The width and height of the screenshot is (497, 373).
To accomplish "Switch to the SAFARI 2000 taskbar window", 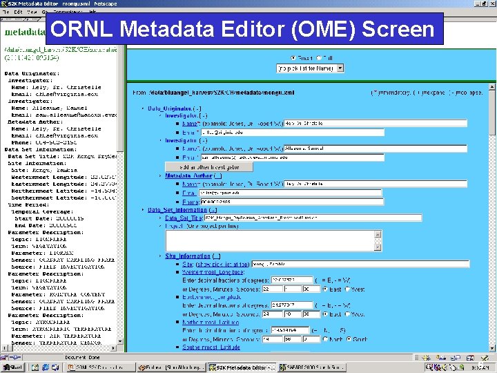I will coord(312,367).
